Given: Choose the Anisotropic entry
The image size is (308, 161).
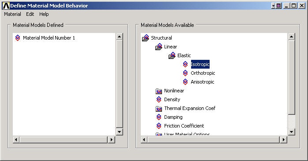Looking at the screenshot, I should (x=203, y=82).
